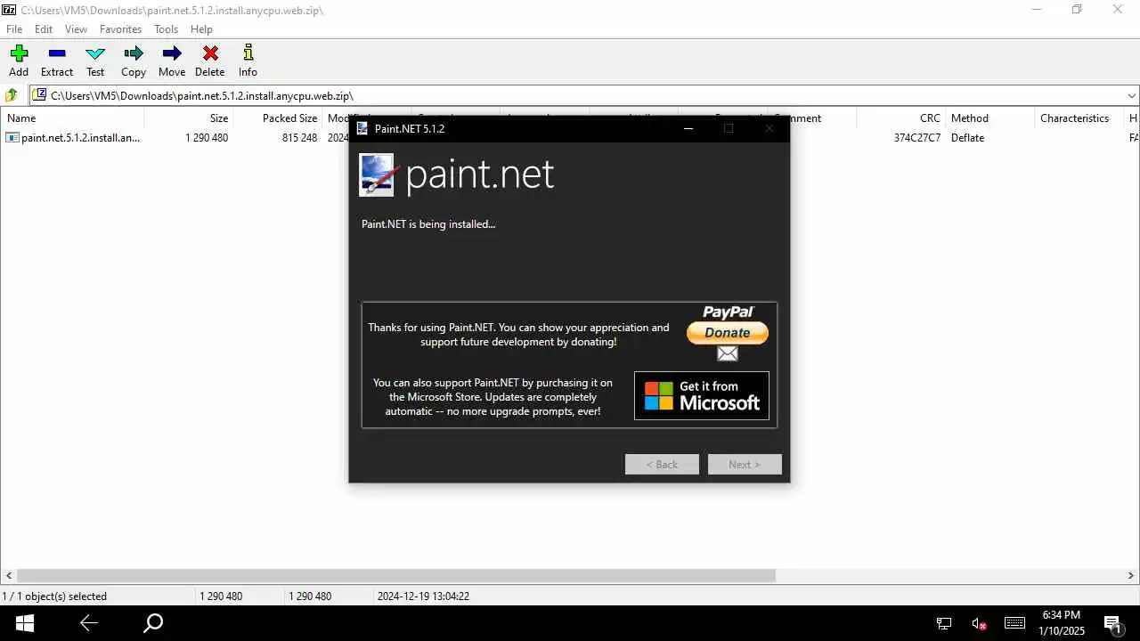The width and height of the screenshot is (1140, 641).
Task: Run Test on the archive from the toolbar
Action: coord(95,61)
